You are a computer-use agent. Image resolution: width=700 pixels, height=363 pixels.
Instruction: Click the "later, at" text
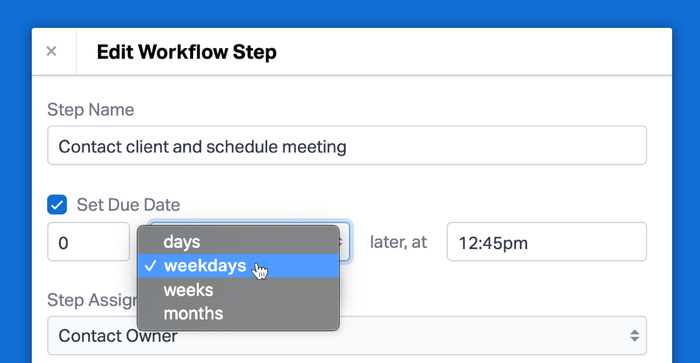tap(398, 242)
